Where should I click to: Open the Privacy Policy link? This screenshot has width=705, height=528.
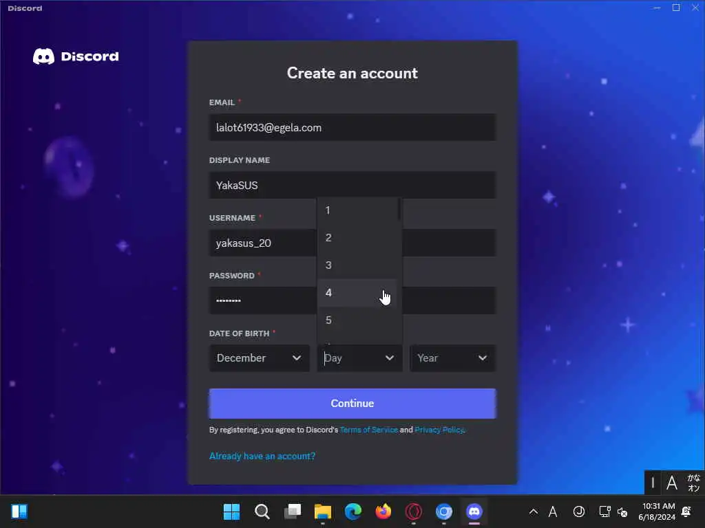(439, 430)
